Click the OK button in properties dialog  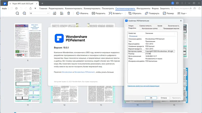click(x=151, y=98)
